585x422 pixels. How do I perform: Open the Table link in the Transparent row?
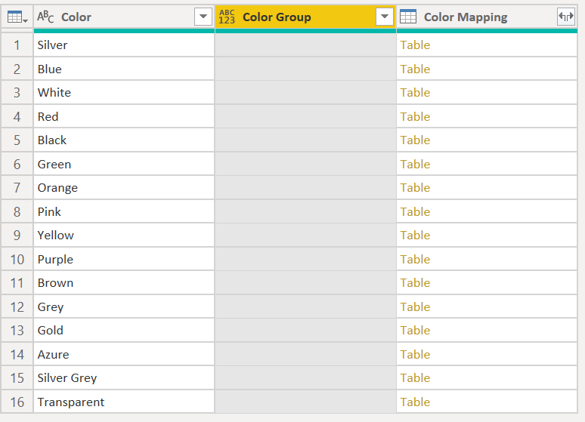pos(415,402)
